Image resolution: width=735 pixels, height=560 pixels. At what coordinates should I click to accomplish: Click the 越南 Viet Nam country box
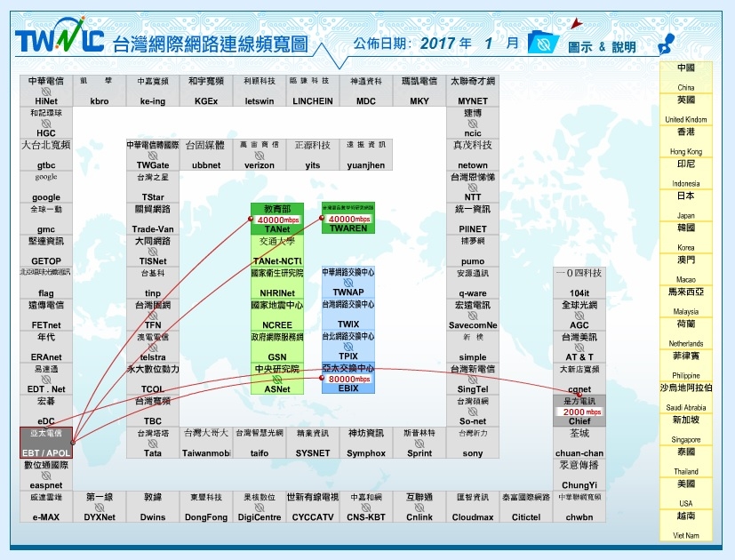coord(686,525)
